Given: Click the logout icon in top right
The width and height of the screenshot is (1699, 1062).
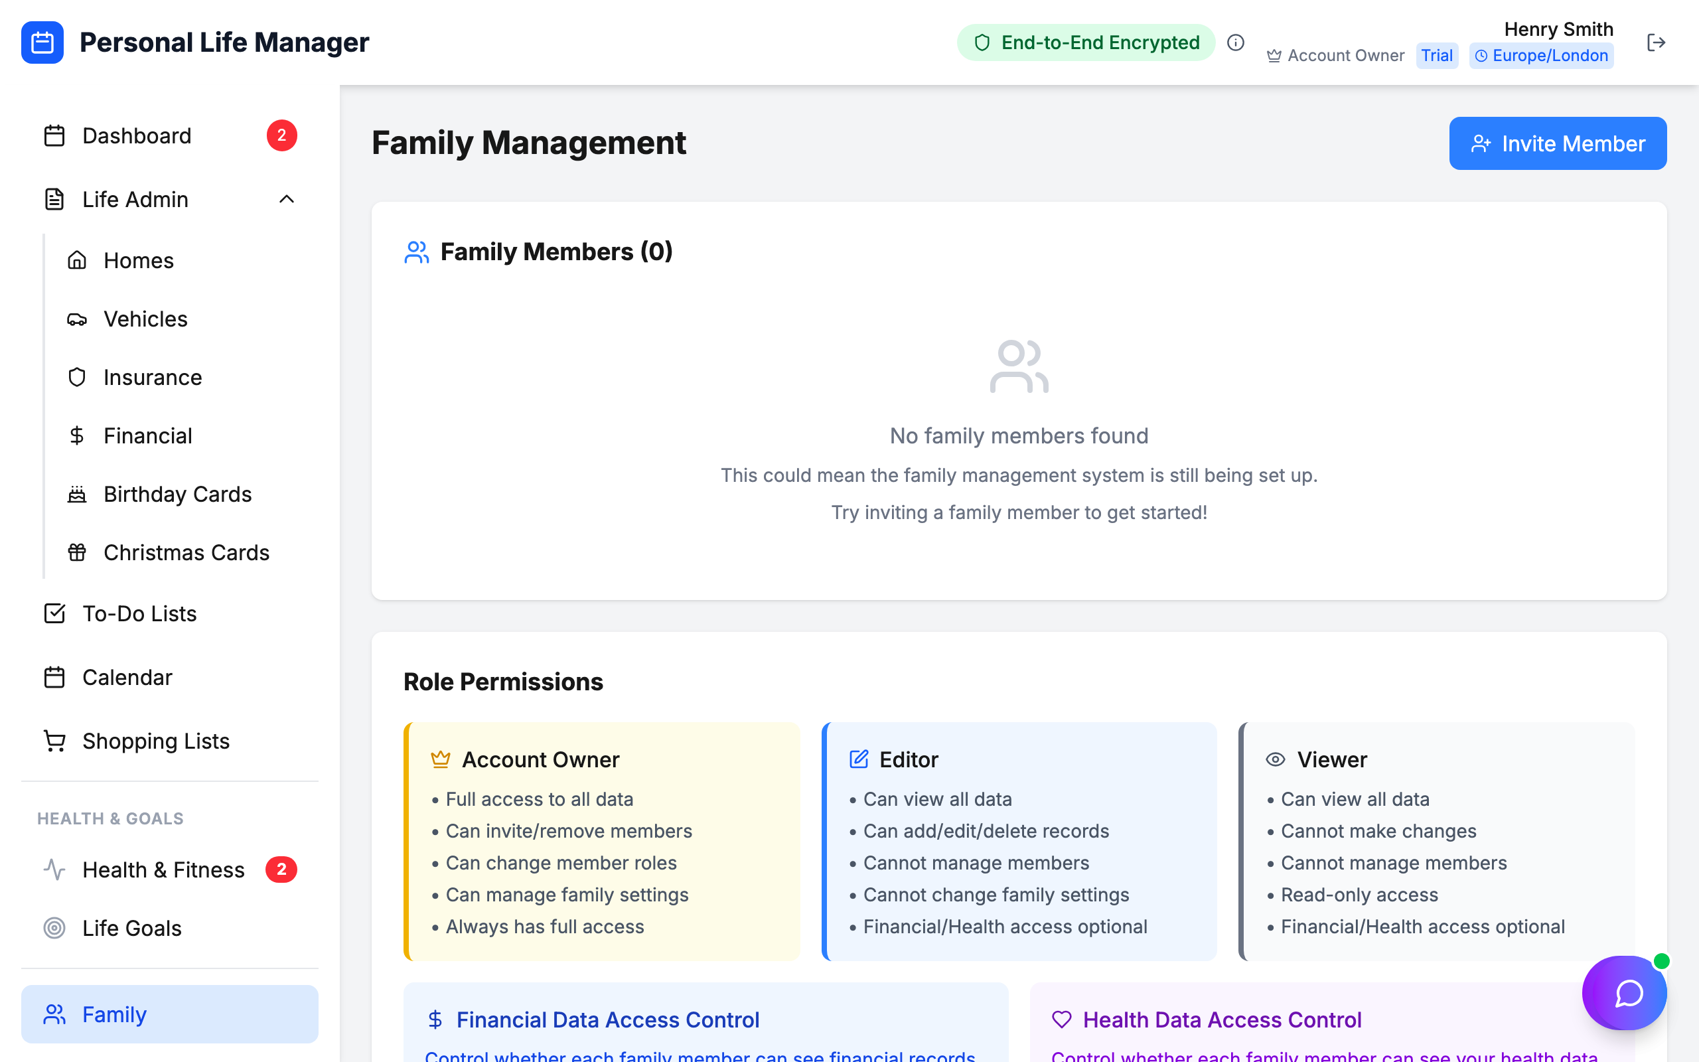Looking at the screenshot, I should 1656,42.
